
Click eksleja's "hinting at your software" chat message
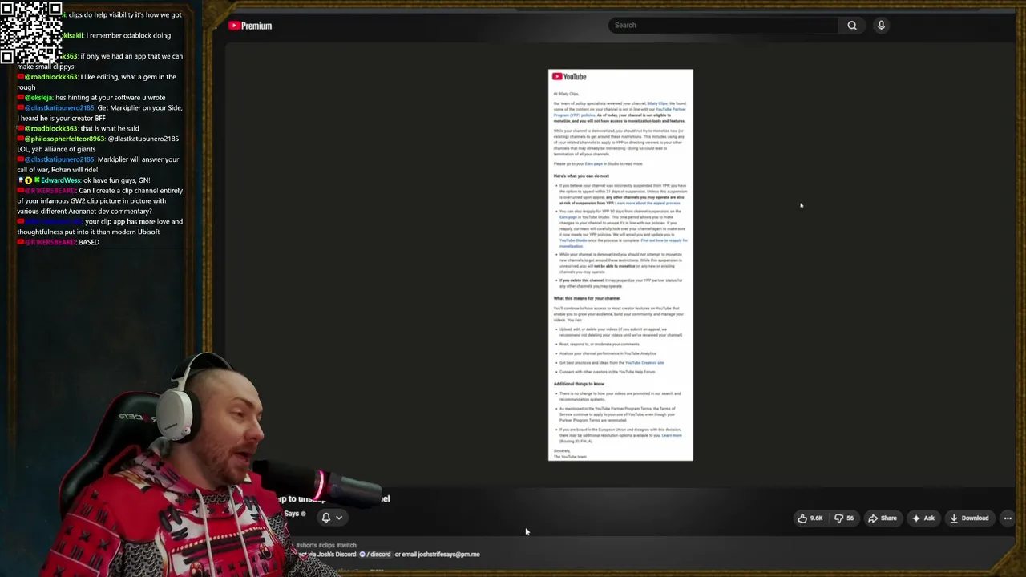91,98
